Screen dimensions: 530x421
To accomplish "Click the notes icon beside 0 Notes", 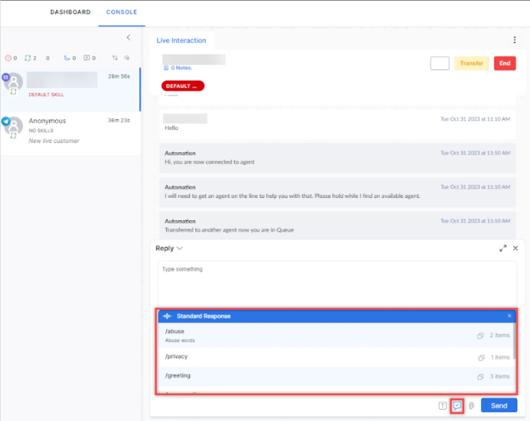I will (x=166, y=68).
